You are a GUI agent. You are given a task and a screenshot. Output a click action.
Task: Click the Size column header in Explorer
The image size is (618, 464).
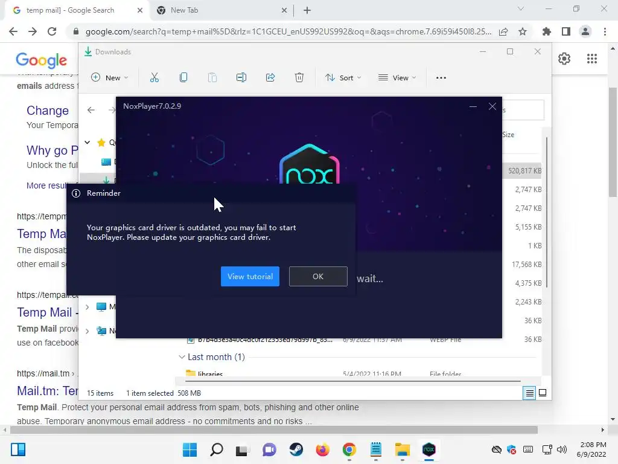[x=508, y=135]
